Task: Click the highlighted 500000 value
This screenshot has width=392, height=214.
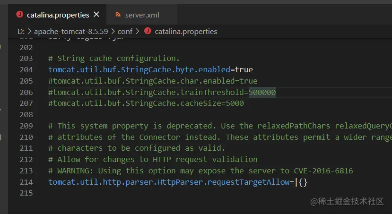Action: (x=262, y=93)
